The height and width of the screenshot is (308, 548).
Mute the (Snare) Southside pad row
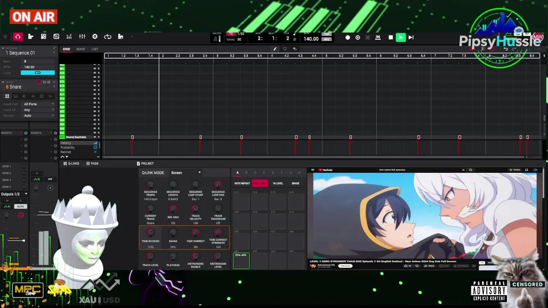click(95, 137)
